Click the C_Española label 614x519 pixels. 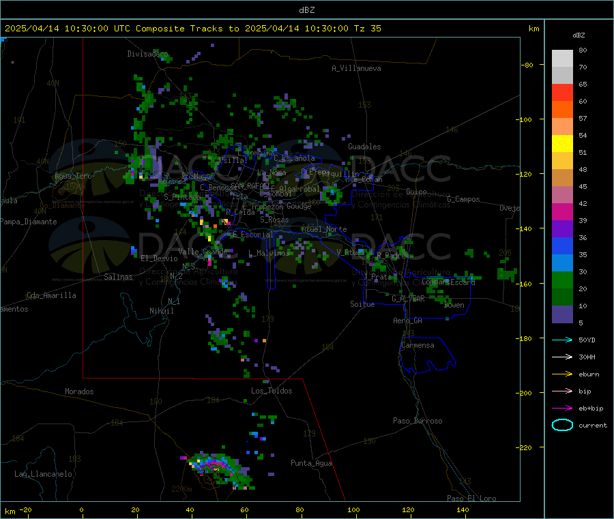[294, 158]
